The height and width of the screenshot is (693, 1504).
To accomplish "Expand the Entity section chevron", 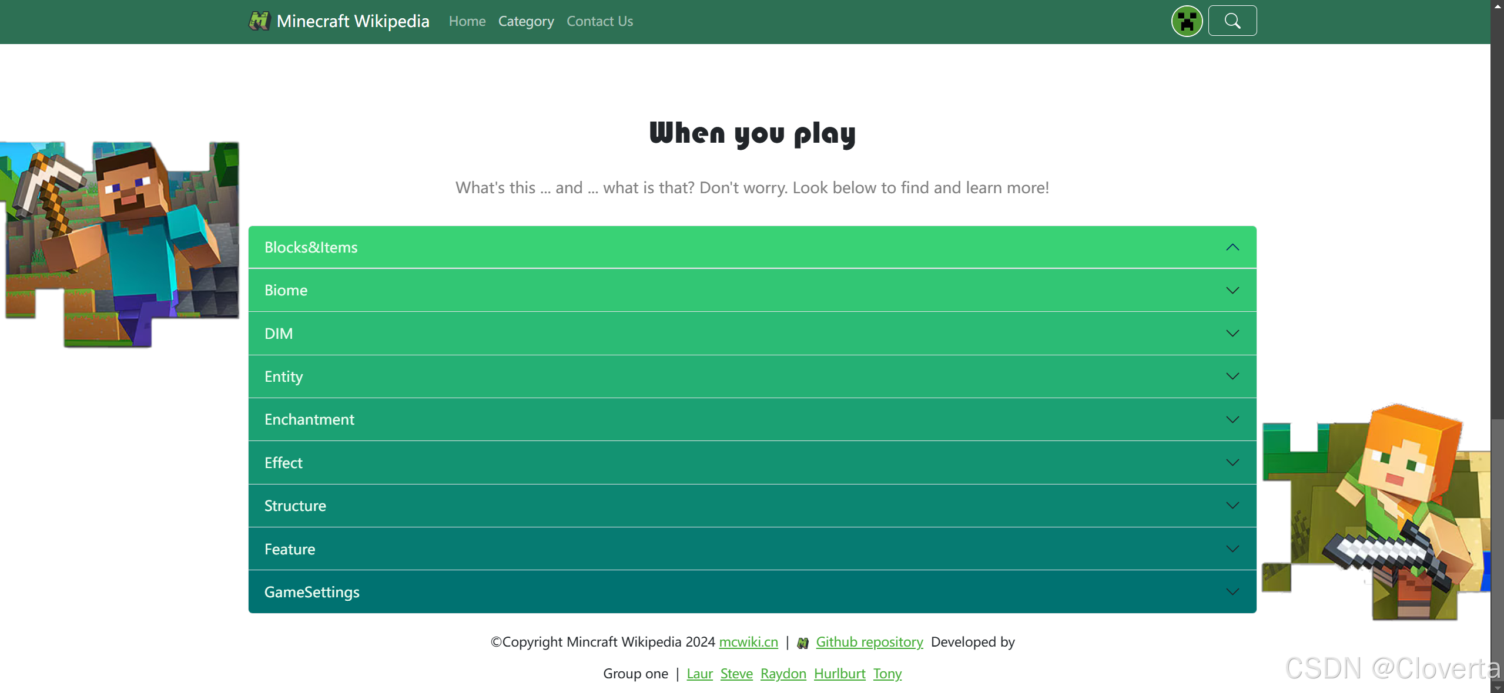I will [x=1232, y=376].
